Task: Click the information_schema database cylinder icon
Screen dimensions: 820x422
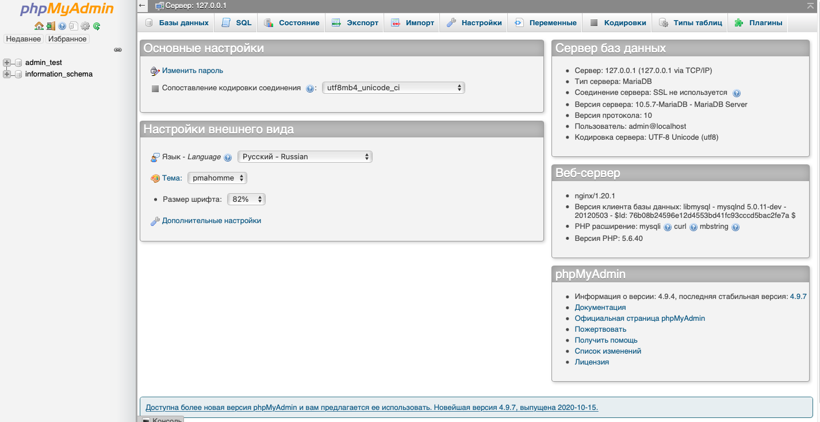Action: point(18,74)
